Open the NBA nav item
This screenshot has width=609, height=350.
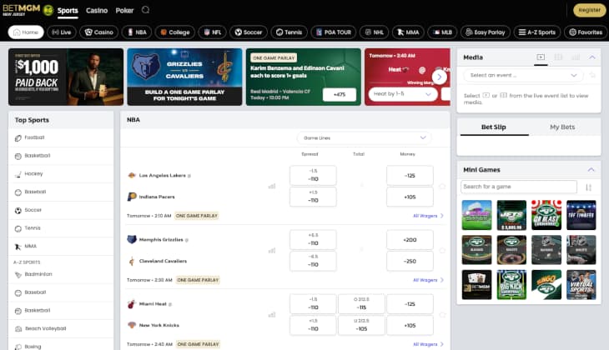pos(137,32)
